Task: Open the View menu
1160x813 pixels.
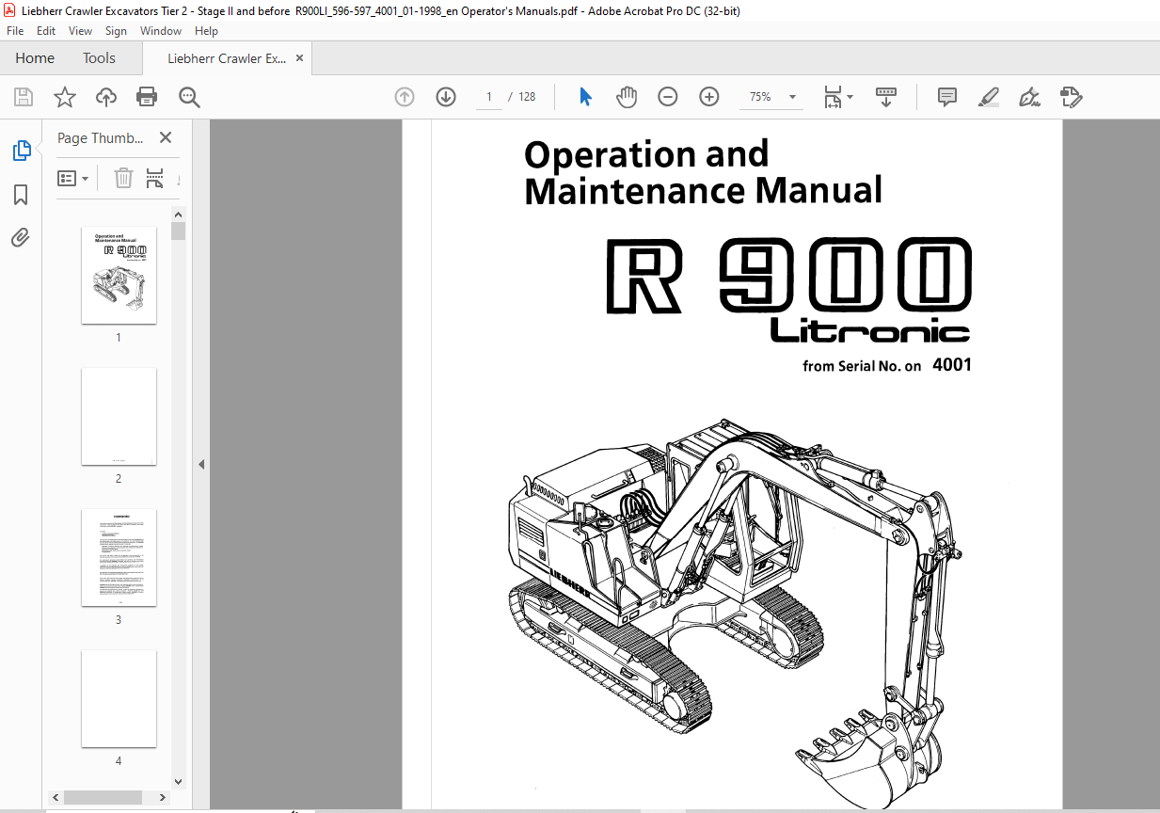Action: coord(80,31)
